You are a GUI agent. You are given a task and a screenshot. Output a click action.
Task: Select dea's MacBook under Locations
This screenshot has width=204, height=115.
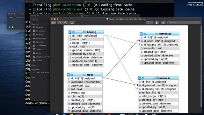pos(41,73)
